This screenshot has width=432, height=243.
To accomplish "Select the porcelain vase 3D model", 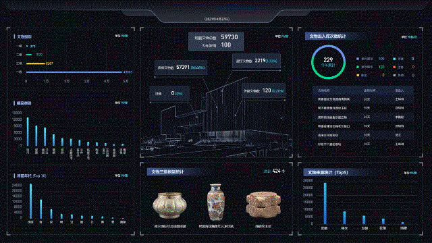I will (x=216, y=202).
